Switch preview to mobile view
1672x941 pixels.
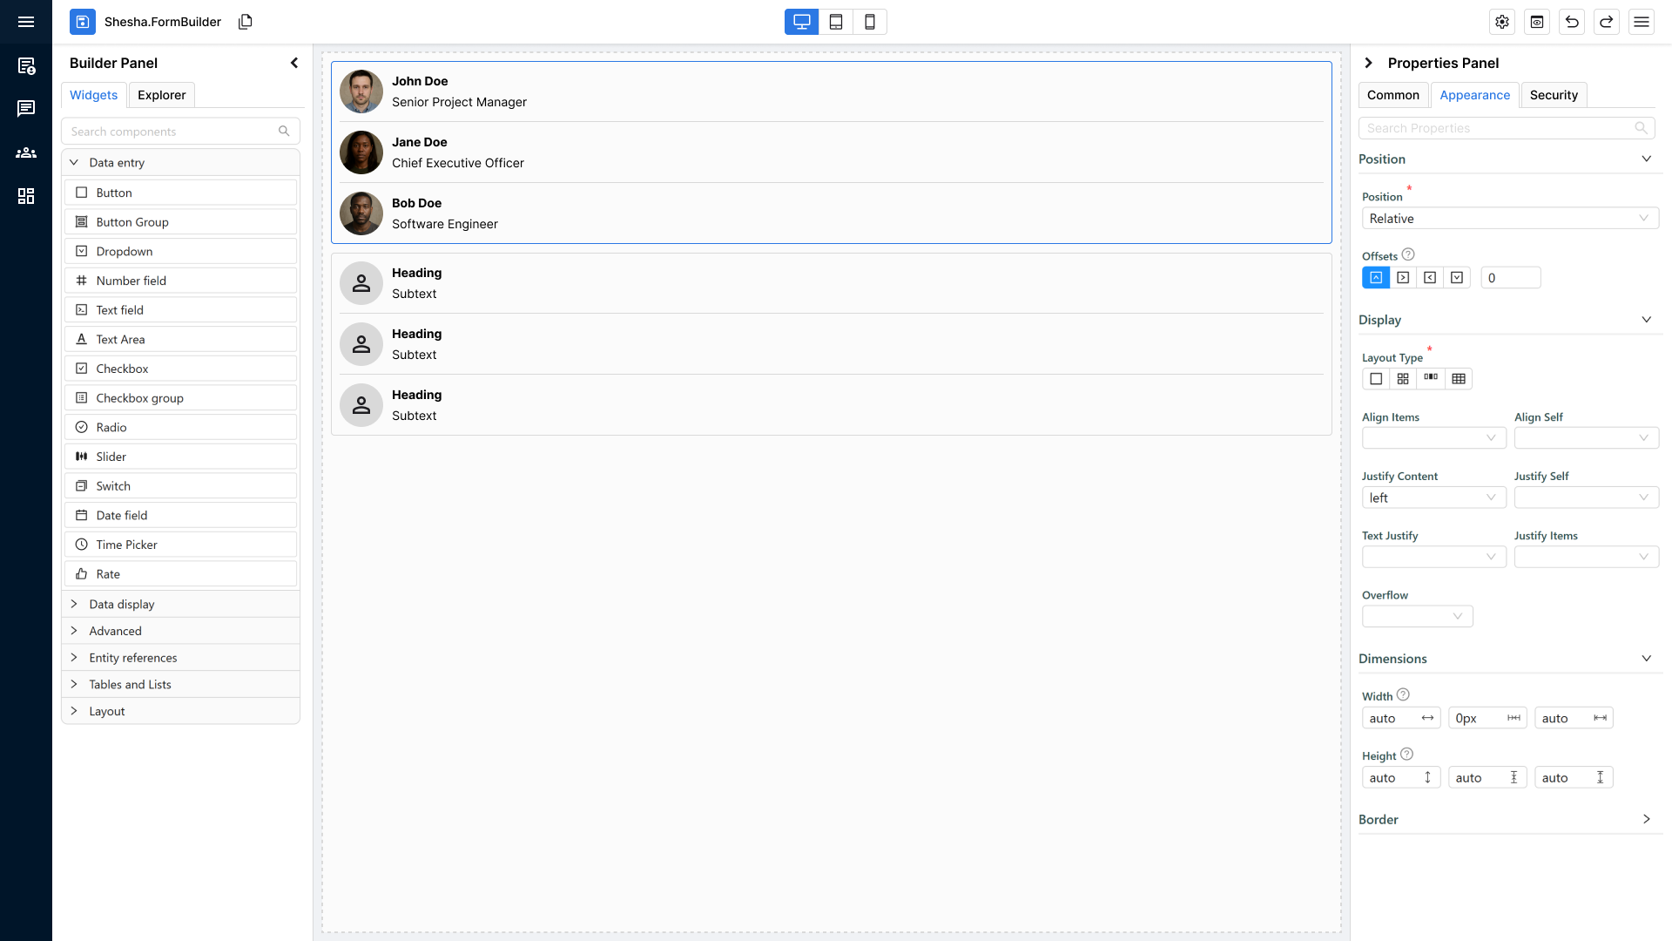869,22
